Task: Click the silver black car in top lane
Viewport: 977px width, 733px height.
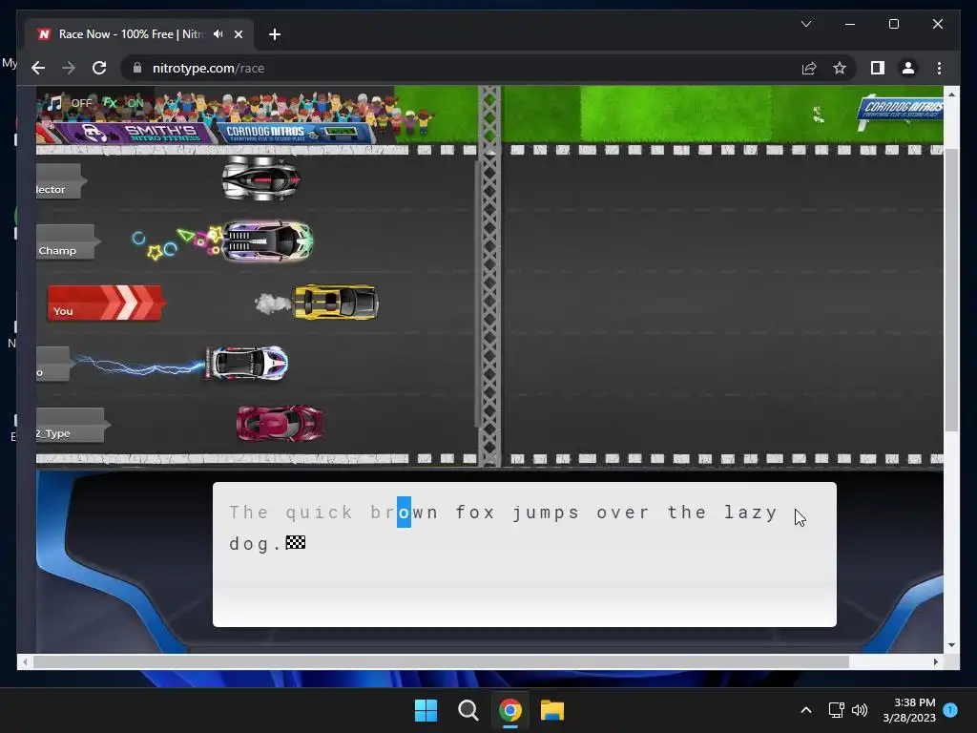Action: [x=261, y=178]
